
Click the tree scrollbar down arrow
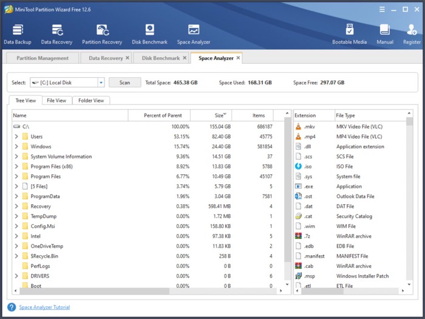[x=287, y=284]
